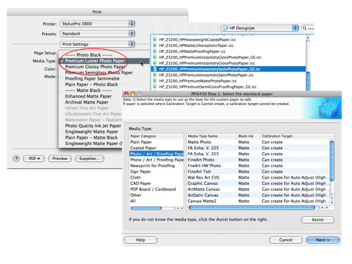Select FA Enha. V. 255 row
The width and height of the screenshot is (352, 264).
click(x=258, y=154)
